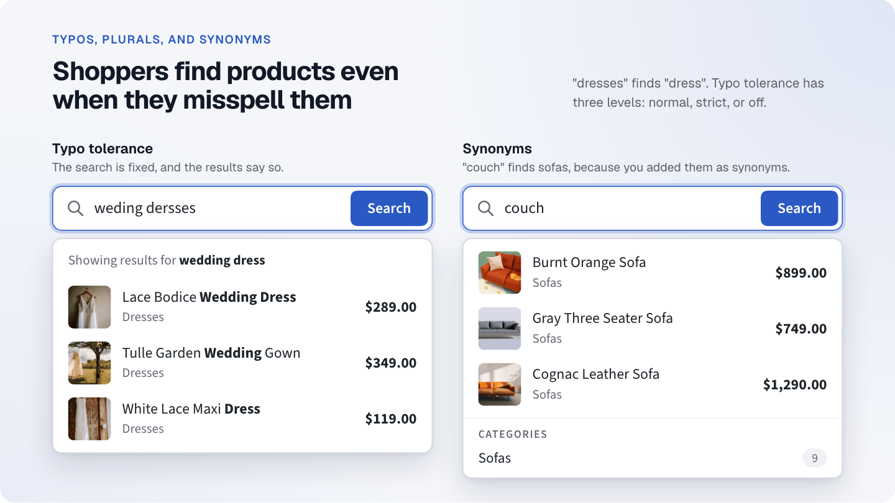Click the $349.00 price
895x503 pixels.
(391, 363)
